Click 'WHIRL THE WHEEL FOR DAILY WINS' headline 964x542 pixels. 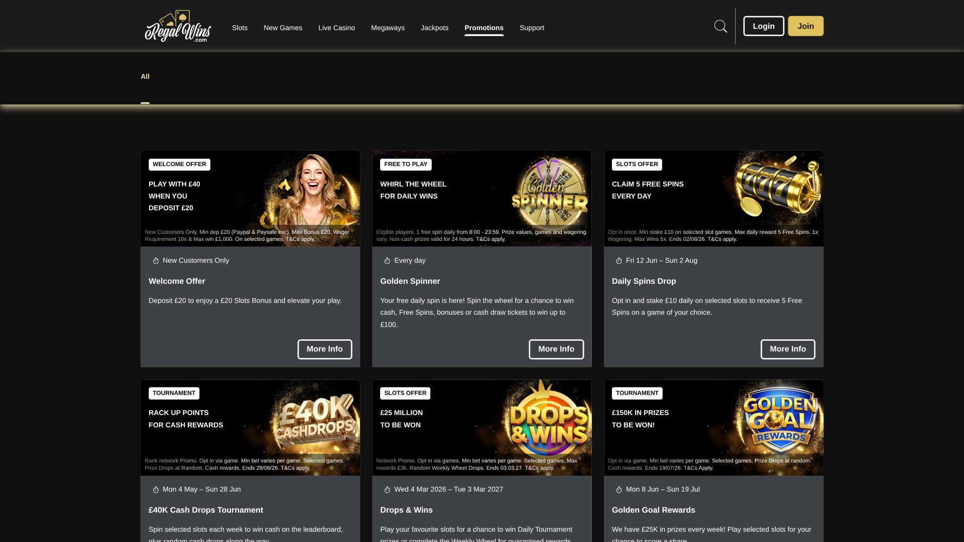(x=413, y=190)
